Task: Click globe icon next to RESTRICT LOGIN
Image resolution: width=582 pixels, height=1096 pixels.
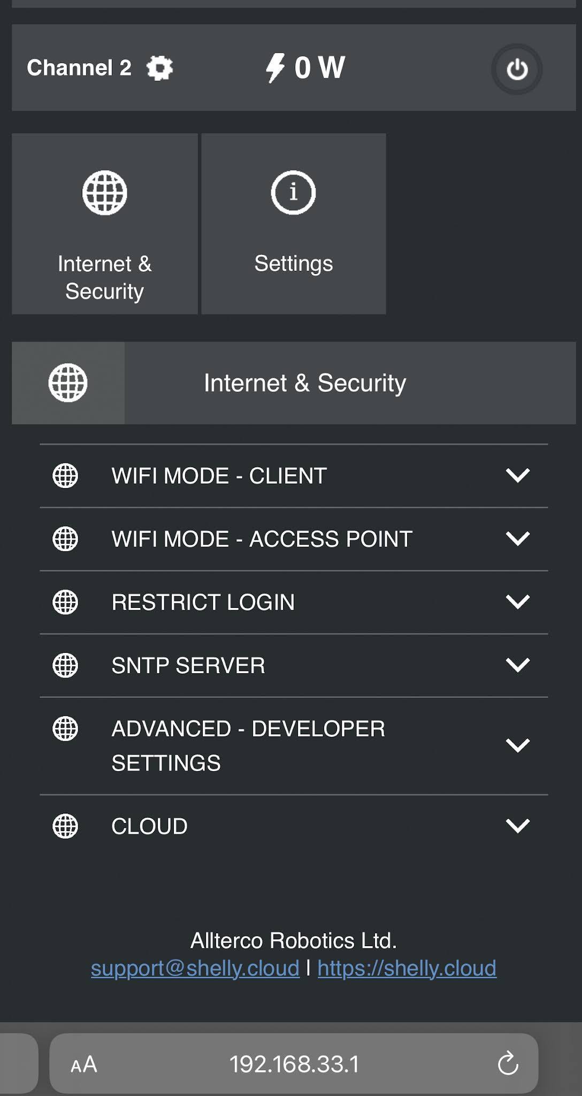Action: 65,602
